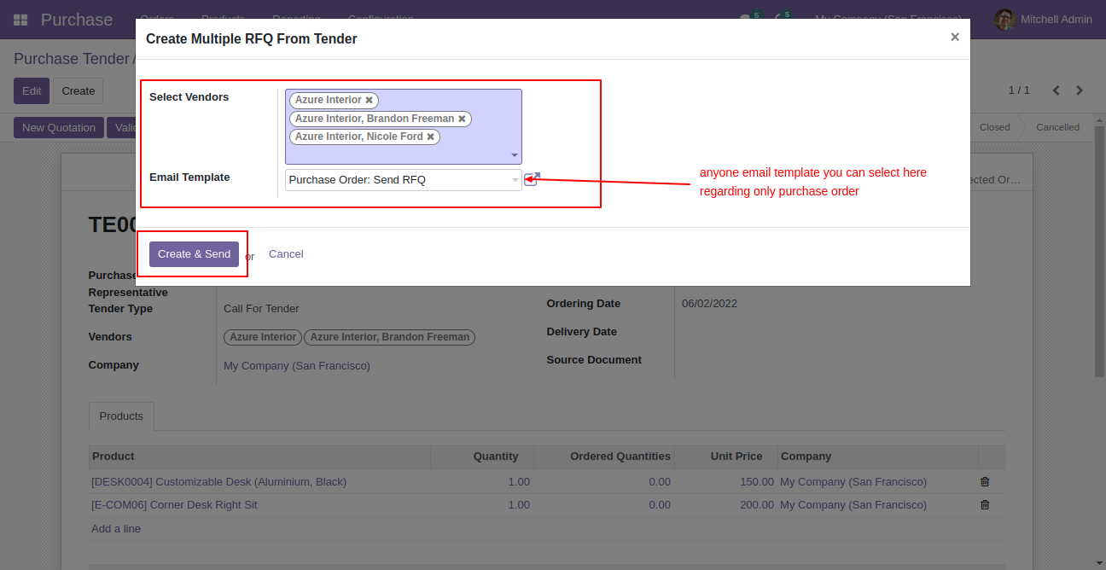Click the 1 / 1 pager counter

pyautogui.click(x=1019, y=90)
